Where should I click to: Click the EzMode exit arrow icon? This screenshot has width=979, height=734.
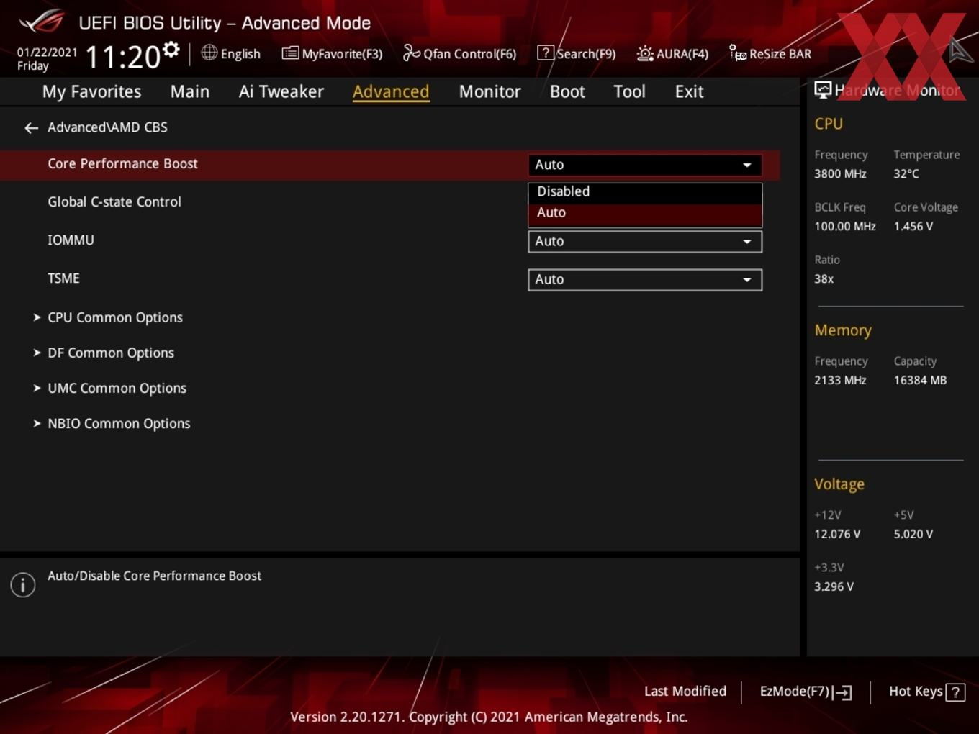click(843, 692)
